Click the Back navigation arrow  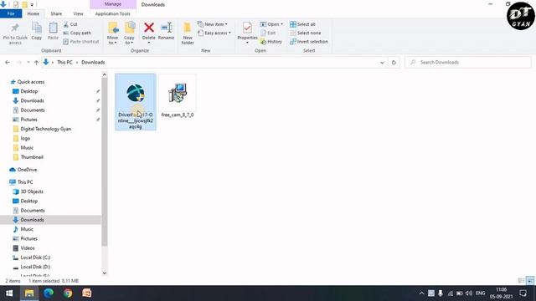click(8, 63)
